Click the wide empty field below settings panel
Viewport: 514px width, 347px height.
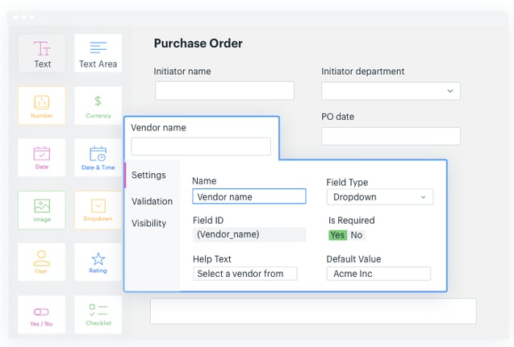click(x=313, y=311)
